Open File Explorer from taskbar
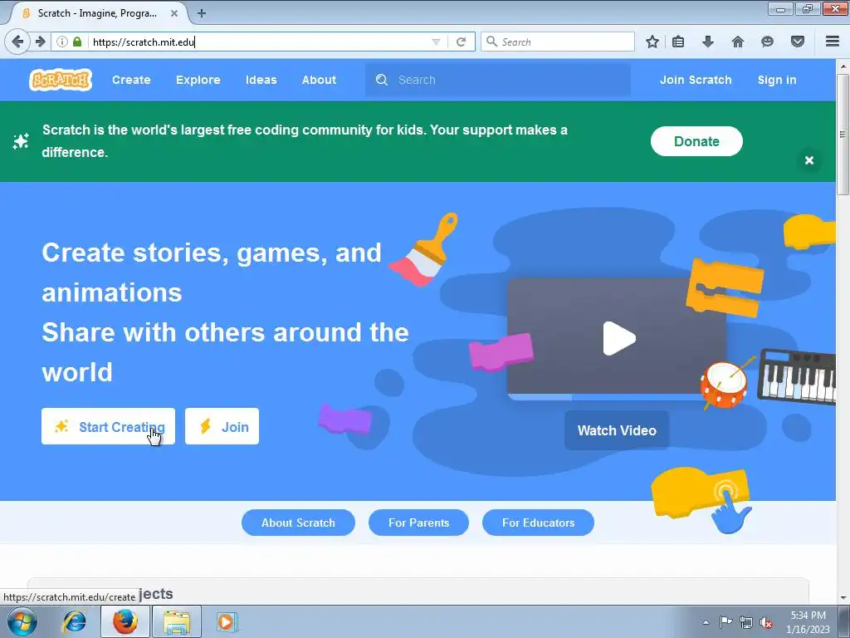 coord(178,621)
